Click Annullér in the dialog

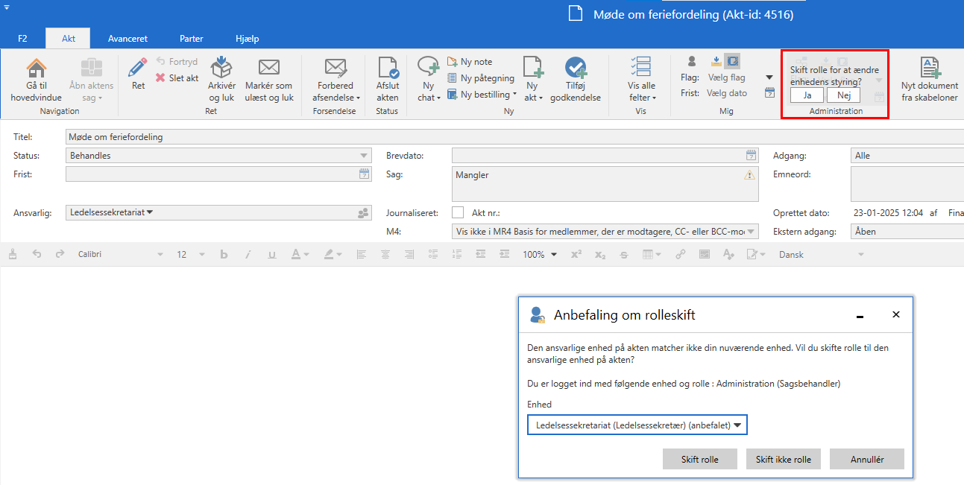click(x=867, y=459)
